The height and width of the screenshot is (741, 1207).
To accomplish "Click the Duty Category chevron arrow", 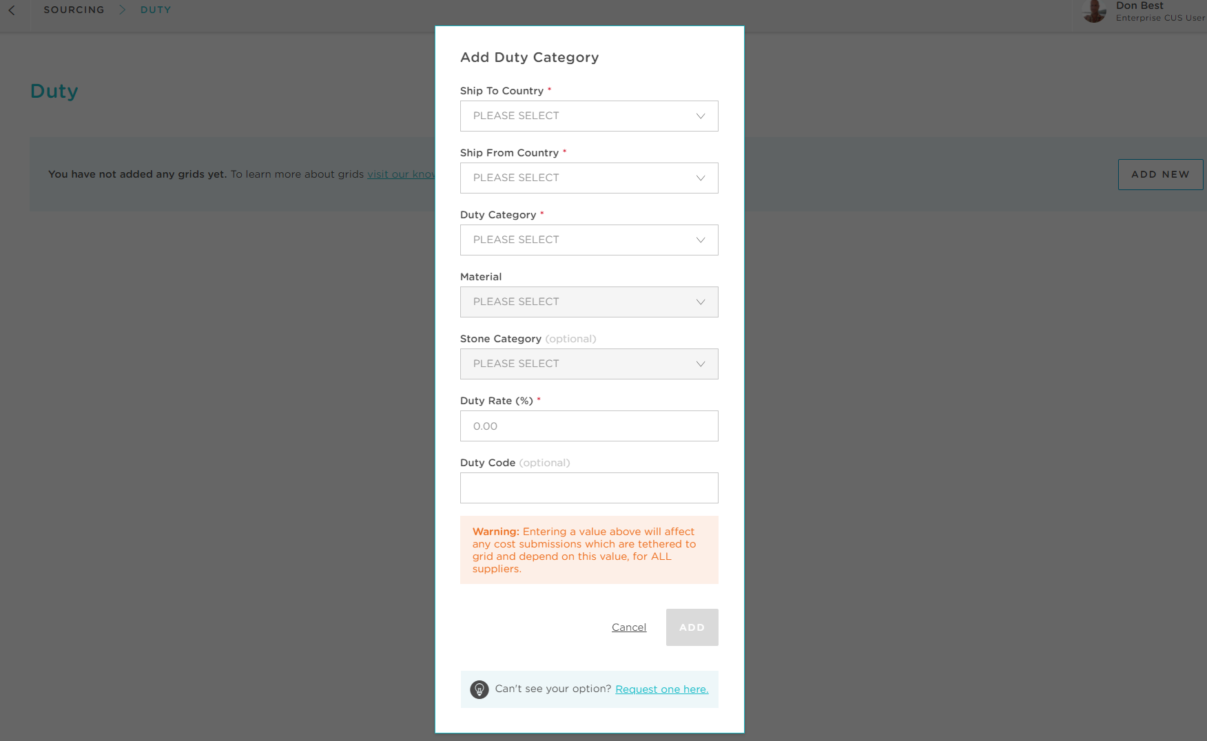I will click(701, 240).
